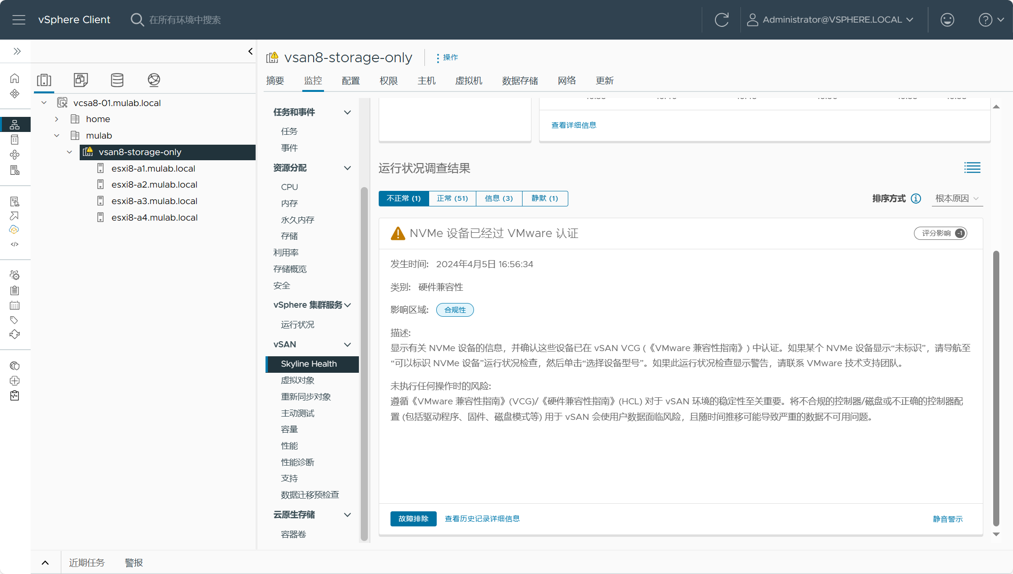Open the plus-box icon in sidebar
The image size is (1013, 574).
[x=15, y=381]
